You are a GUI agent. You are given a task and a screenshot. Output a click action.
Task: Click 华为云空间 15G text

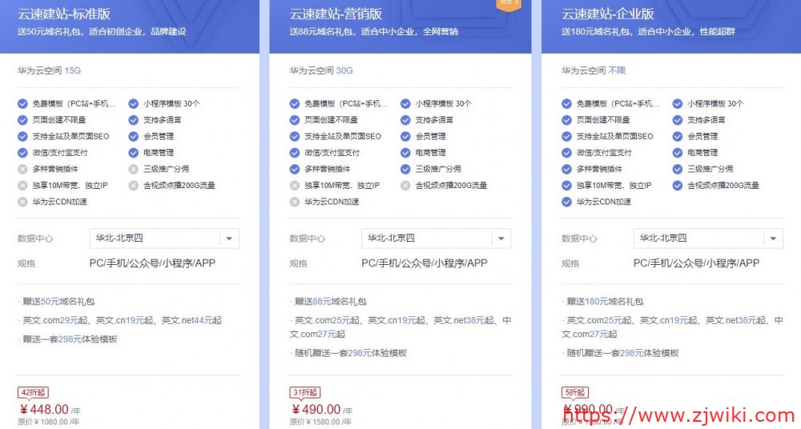click(49, 70)
